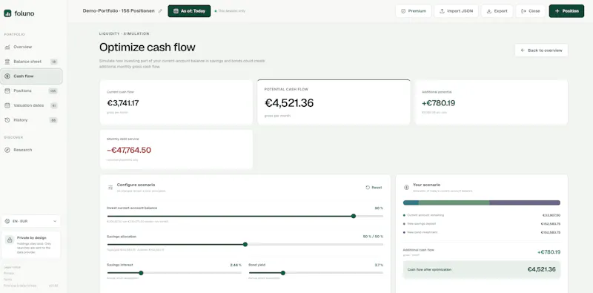
Task: Click the Additional potential value +€780.19
Action: coord(438,103)
